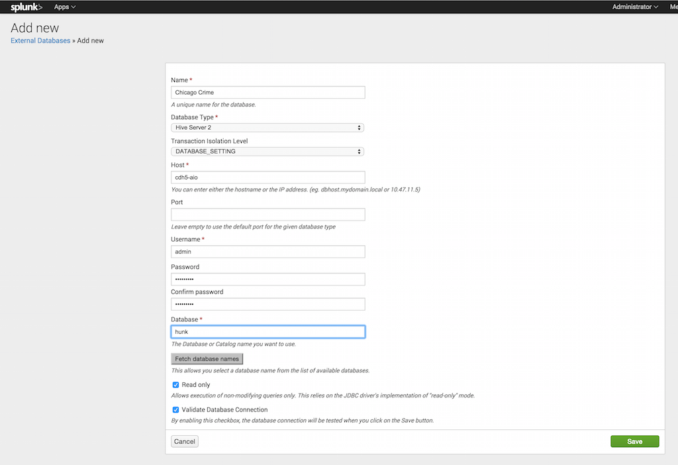Click the empty Port field
The width and height of the screenshot is (678, 465).
coord(267,214)
